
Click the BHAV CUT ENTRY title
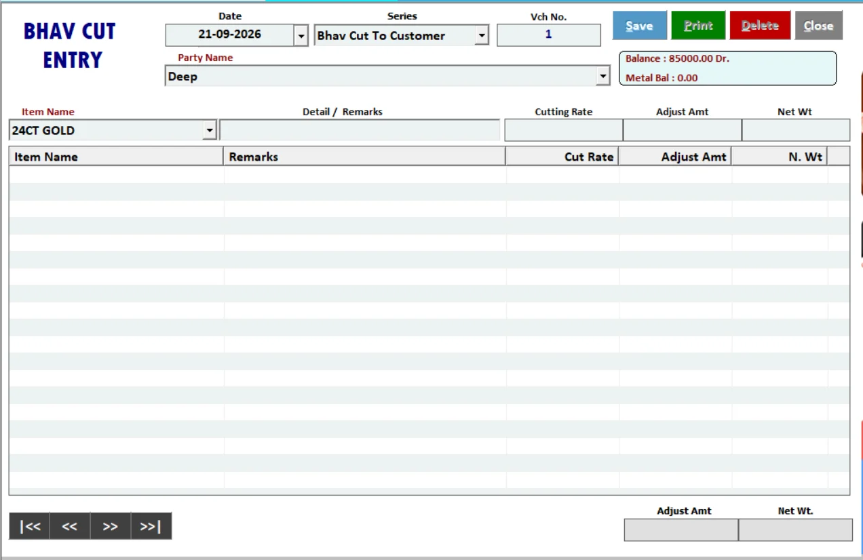[x=71, y=45]
